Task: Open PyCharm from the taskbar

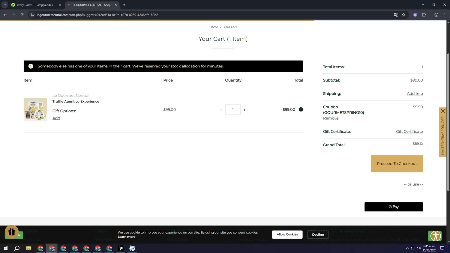Action: point(121,248)
